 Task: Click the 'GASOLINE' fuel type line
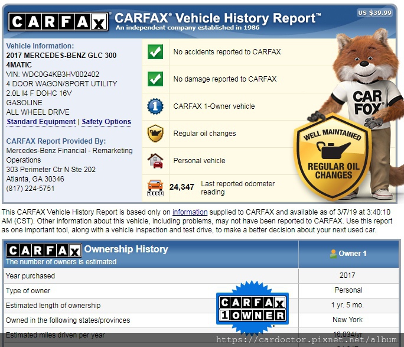[24, 103]
